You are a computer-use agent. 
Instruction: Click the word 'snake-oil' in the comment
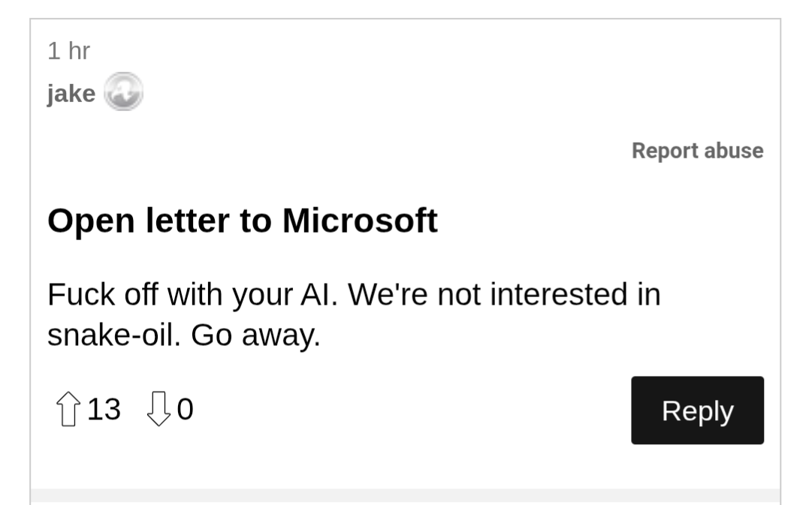pyautogui.click(x=114, y=335)
